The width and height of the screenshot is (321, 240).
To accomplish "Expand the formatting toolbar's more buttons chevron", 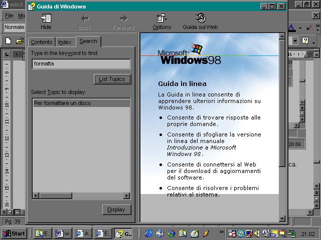I will (x=317, y=28).
